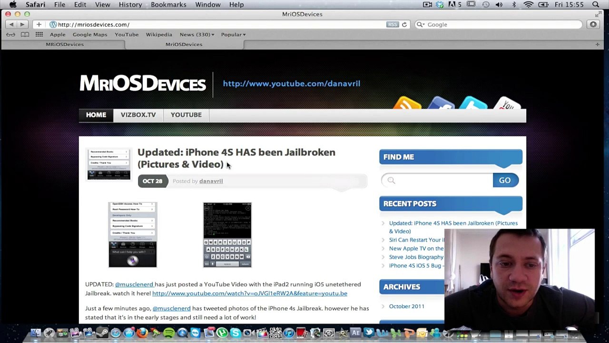Screen dimensions: 609x343
Task: Open After Effects from the dock
Action: pyautogui.click(x=355, y=333)
